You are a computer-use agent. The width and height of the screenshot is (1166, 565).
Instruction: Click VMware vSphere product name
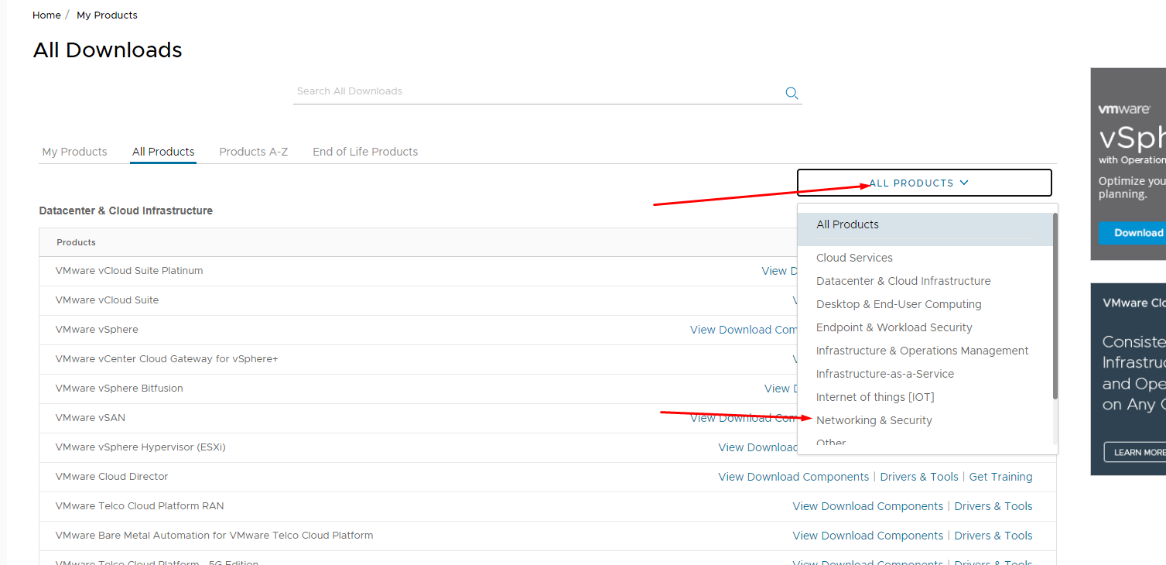[97, 330]
